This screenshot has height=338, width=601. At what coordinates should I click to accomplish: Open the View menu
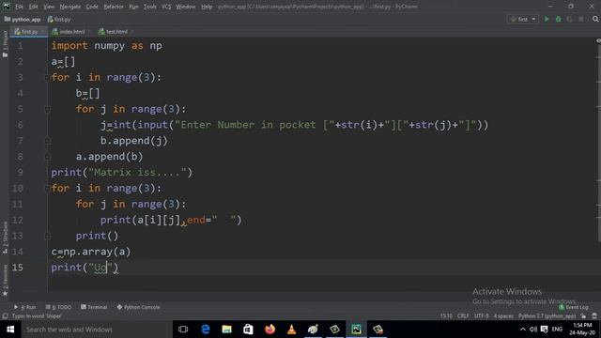(49, 7)
